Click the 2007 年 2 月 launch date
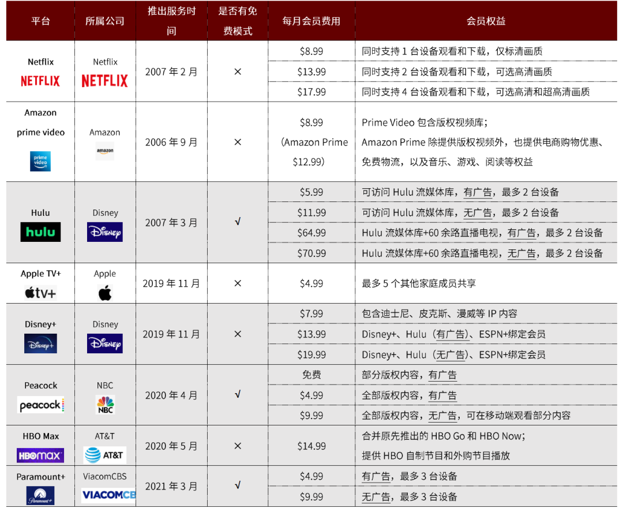The width and height of the screenshot is (623, 508). tap(171, 72)
